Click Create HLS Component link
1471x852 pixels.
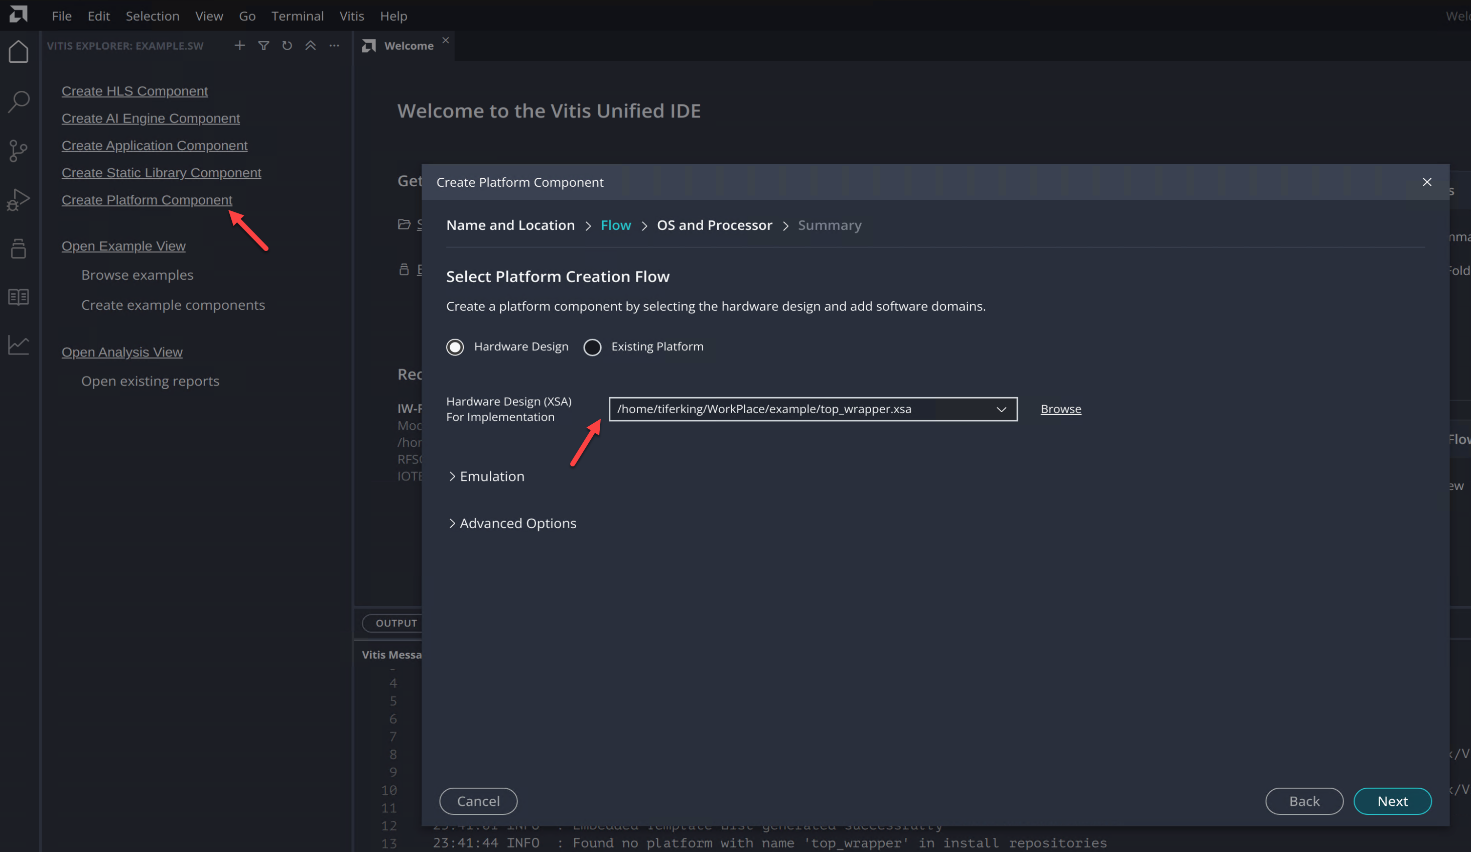coord(135,91)
